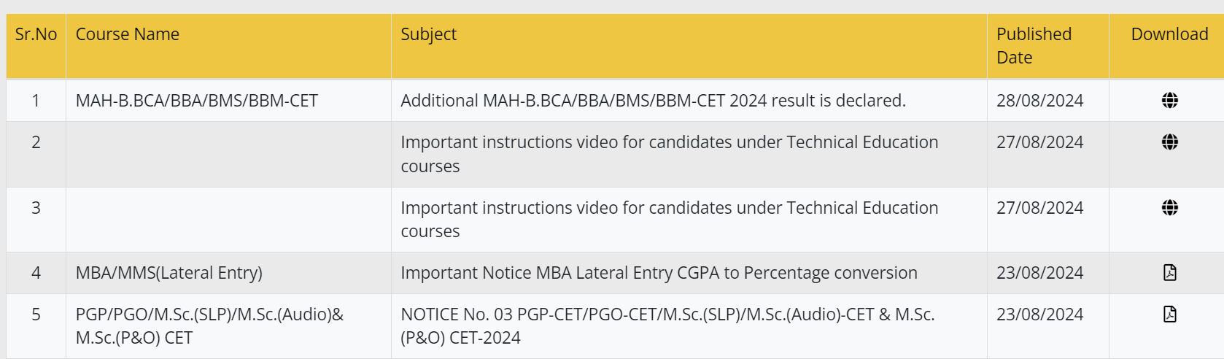The image size is (1224, 359).
Task: Click the Subject column header
Action: (428, 34)
